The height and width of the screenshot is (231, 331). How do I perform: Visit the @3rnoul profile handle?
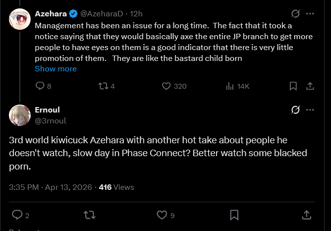pyautogui.click(x=51, y=120)
